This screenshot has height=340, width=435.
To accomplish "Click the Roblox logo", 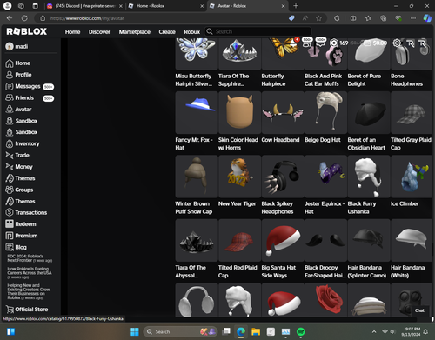I will [26, 31].
